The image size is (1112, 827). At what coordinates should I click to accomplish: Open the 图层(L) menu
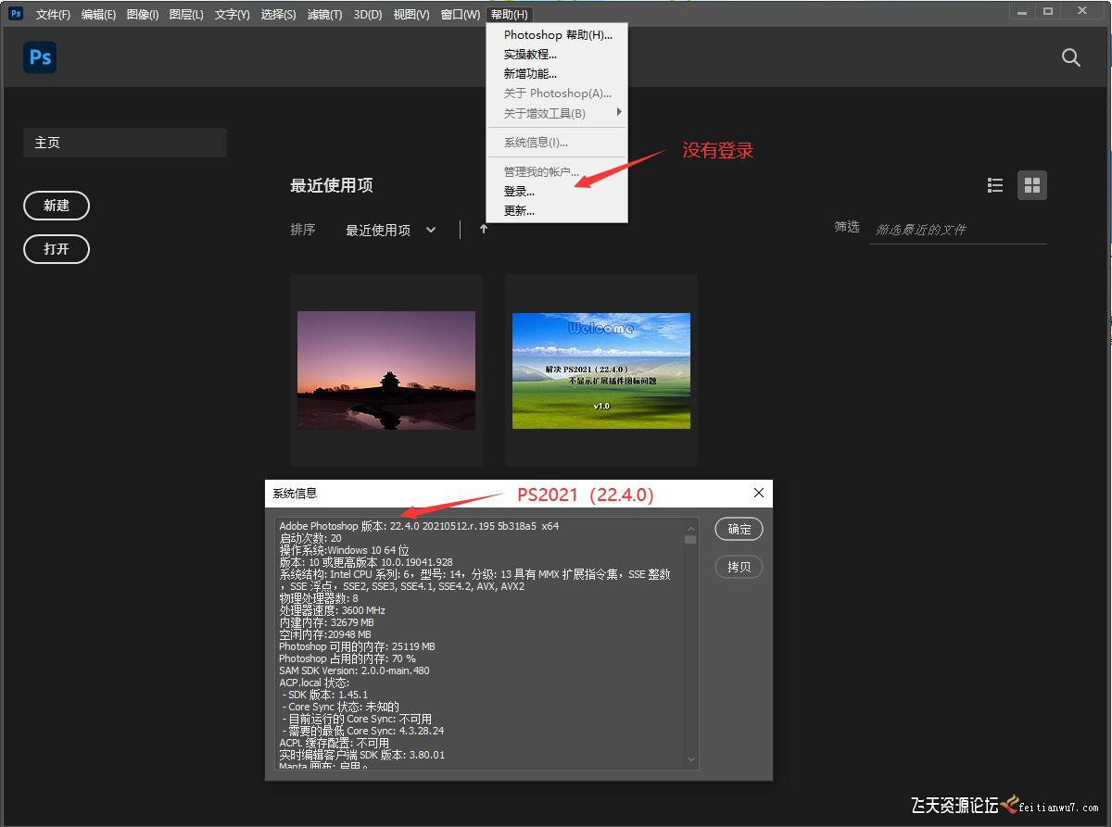pyautogui.click(x=186, y=14)
